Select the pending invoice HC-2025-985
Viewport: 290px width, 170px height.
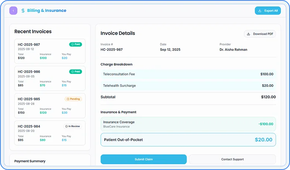click(50, 106)
